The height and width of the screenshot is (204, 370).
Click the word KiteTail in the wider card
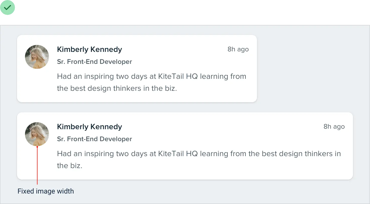click(x=171, y=154)
